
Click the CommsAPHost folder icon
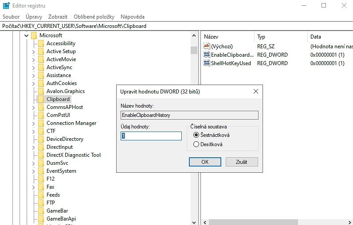(41, 107)
